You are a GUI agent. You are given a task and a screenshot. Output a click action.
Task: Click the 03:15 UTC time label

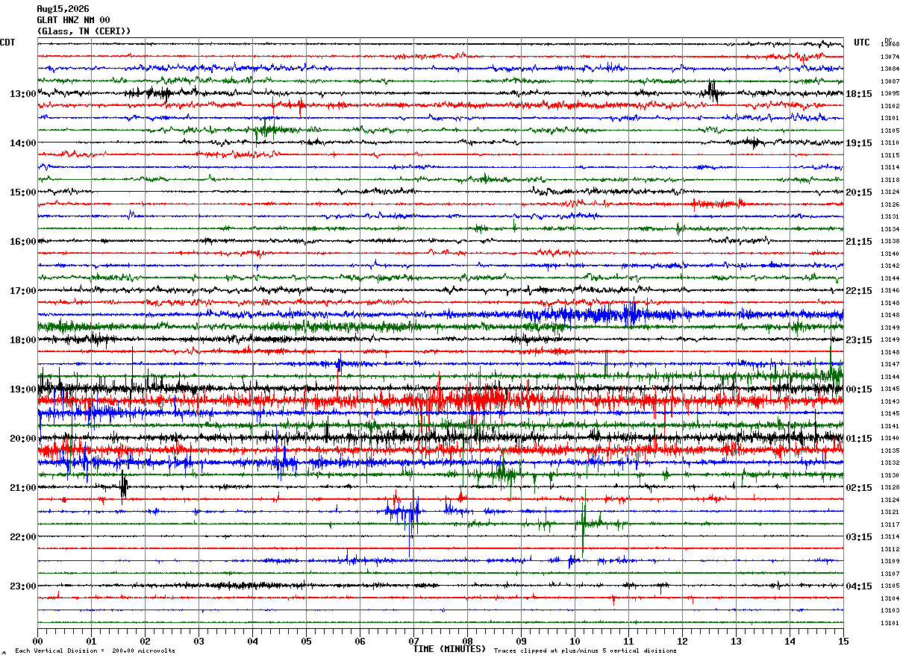pos(859,537)
